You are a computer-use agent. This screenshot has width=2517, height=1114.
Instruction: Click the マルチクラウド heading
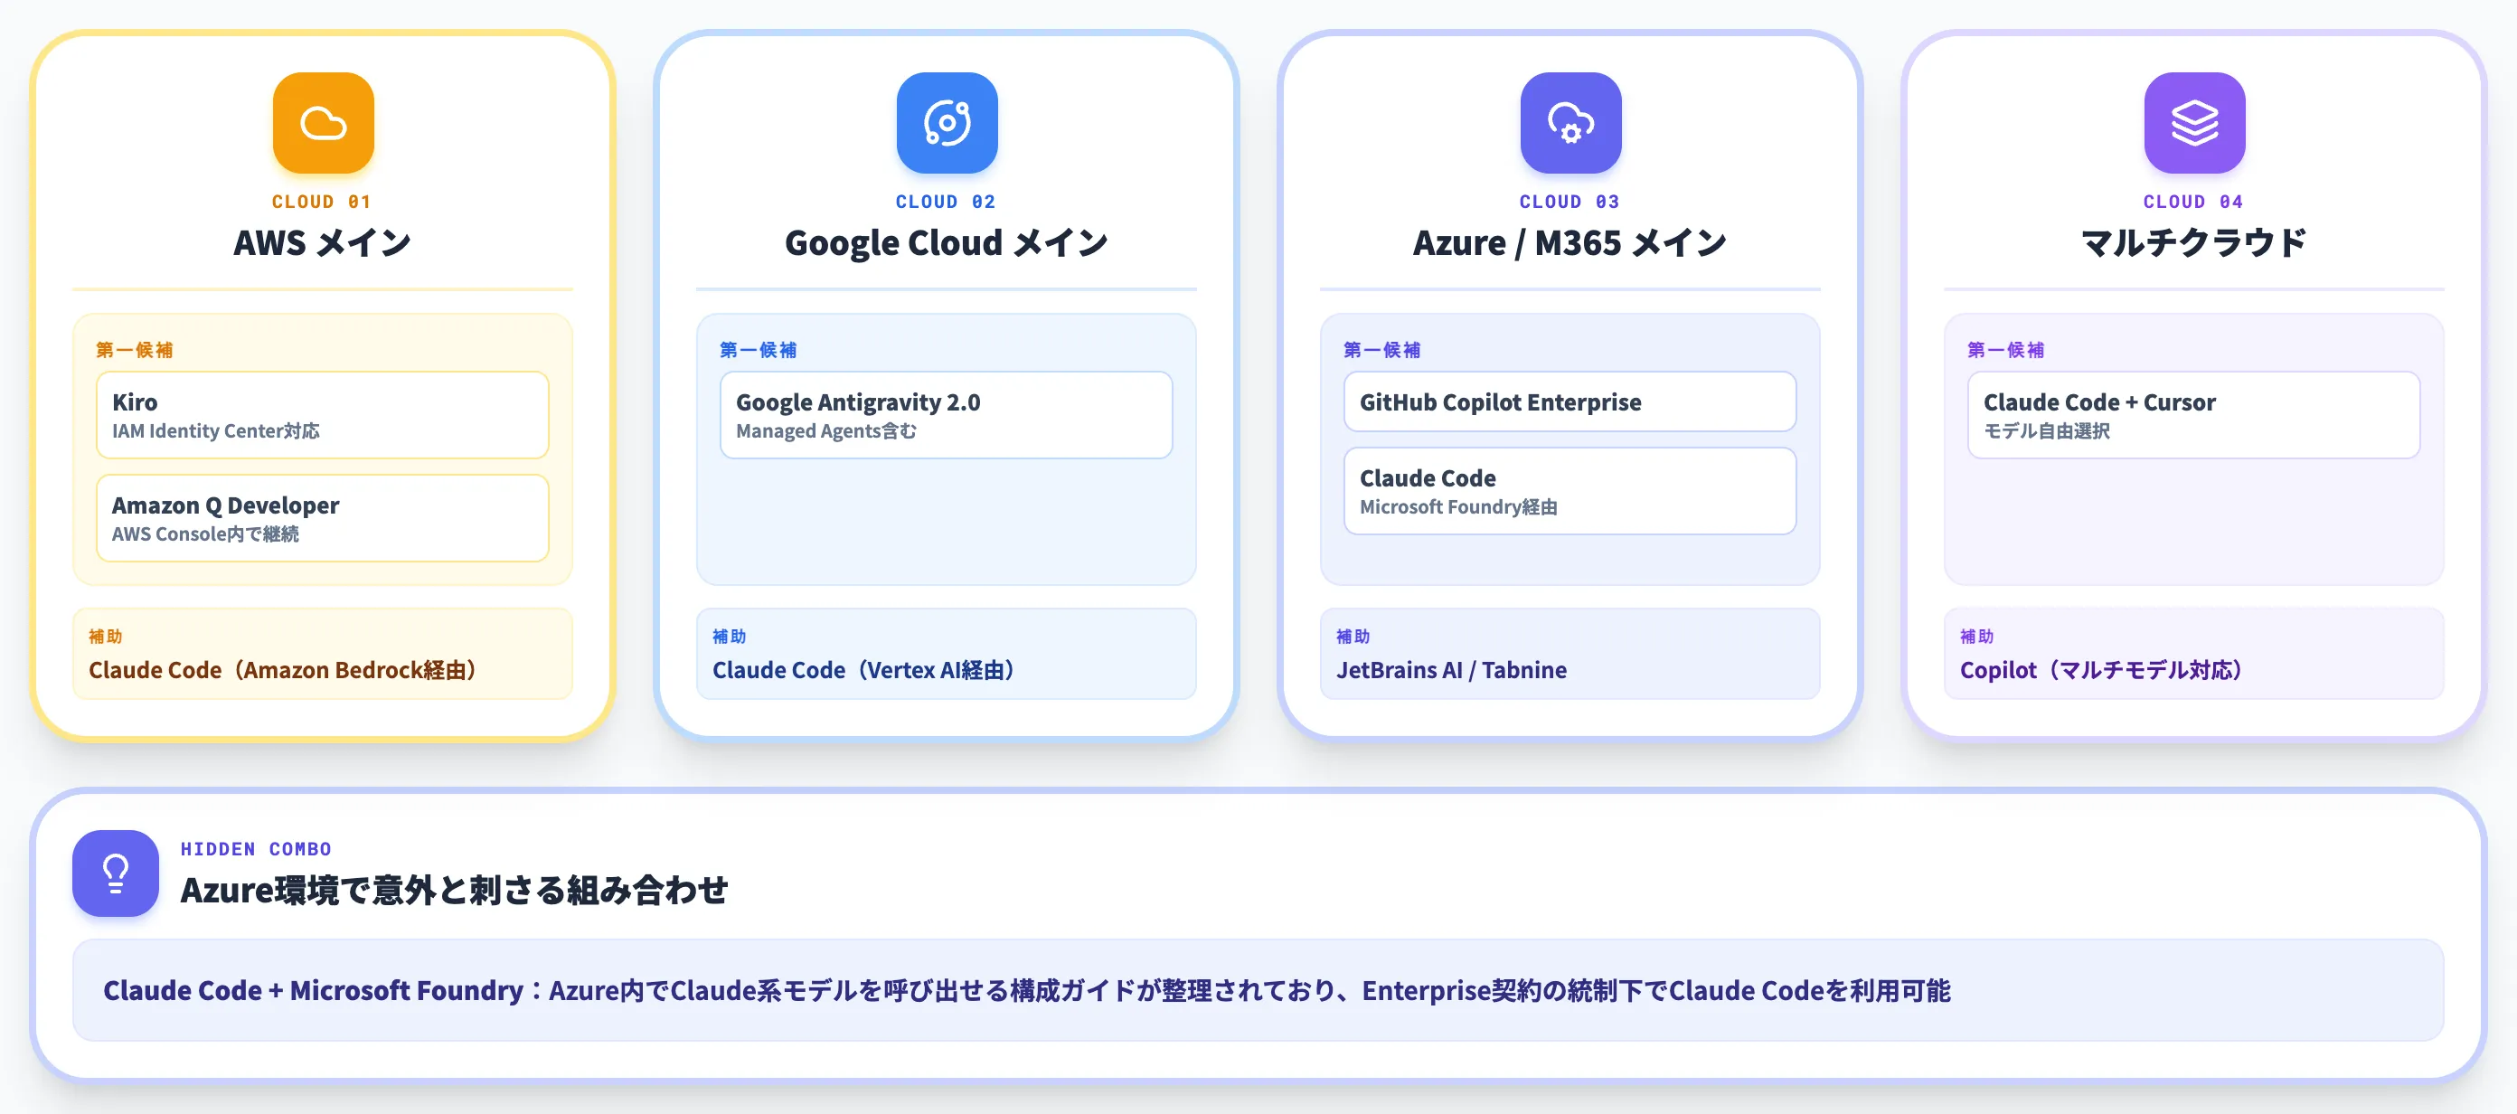point(2193,242)
